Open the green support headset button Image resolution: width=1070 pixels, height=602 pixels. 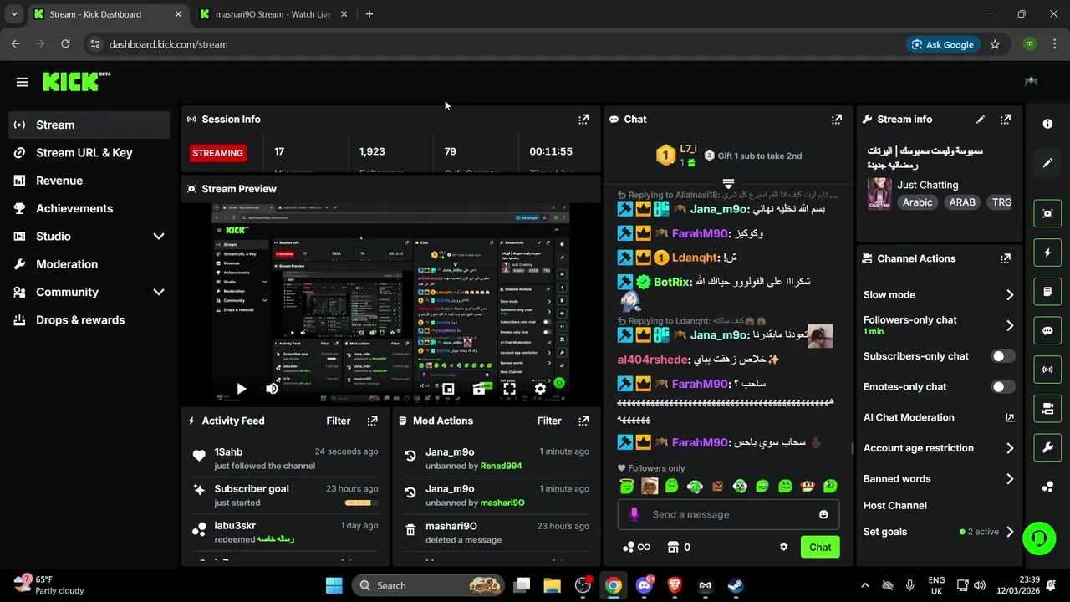(1039, 537)
